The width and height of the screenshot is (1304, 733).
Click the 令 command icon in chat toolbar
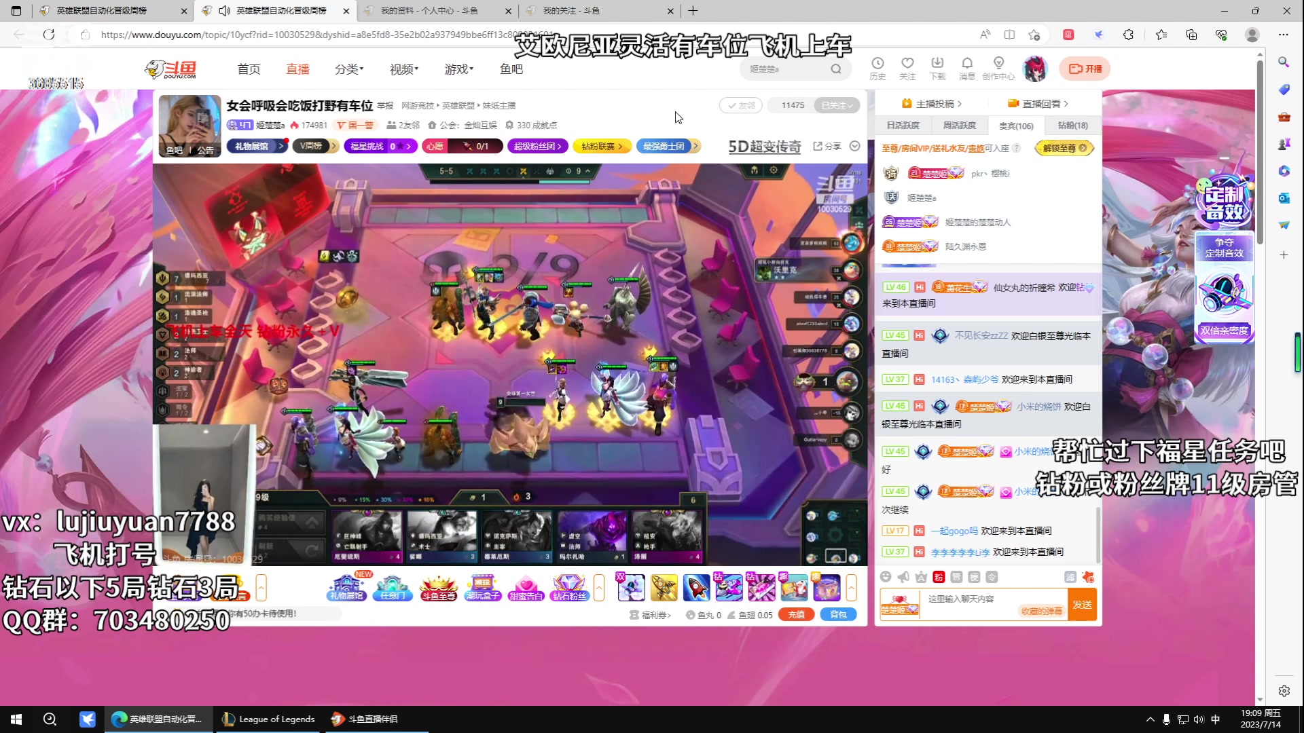click(992, 577)
